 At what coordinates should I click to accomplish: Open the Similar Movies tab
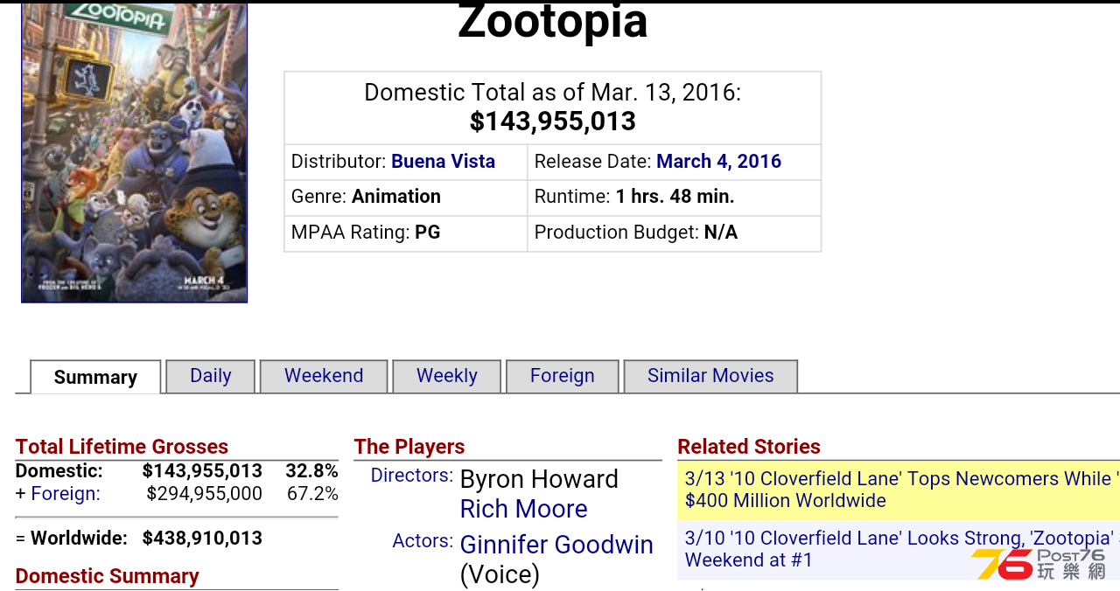pos(710,376)
